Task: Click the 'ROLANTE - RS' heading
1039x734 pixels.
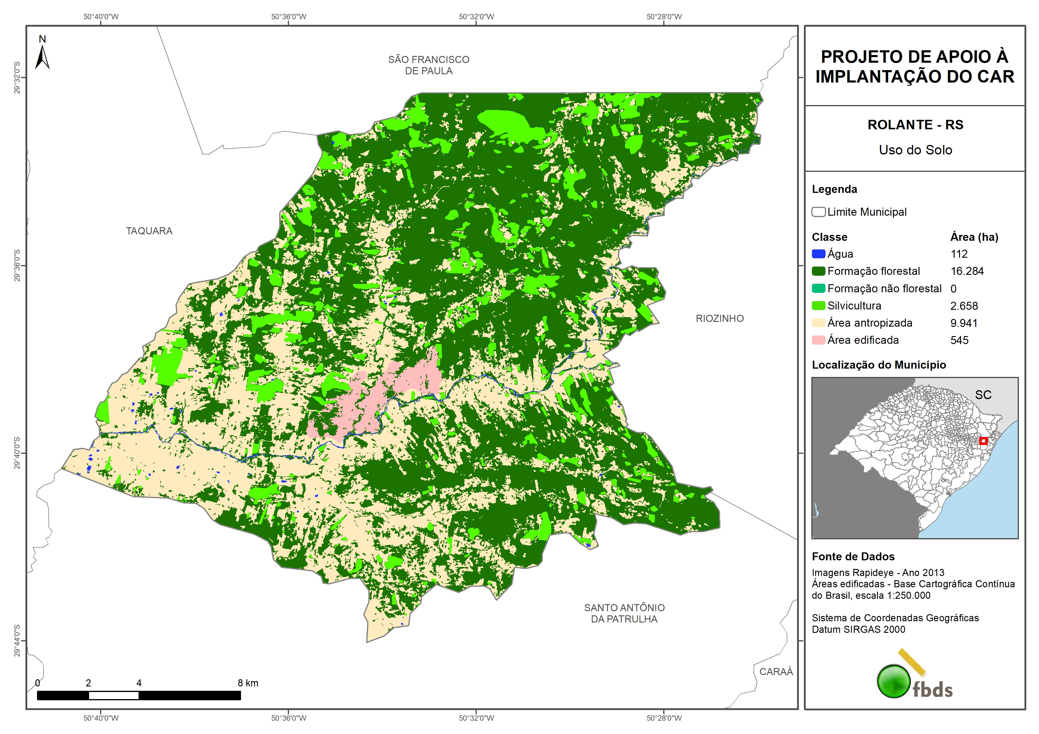Action: [915, 125]
